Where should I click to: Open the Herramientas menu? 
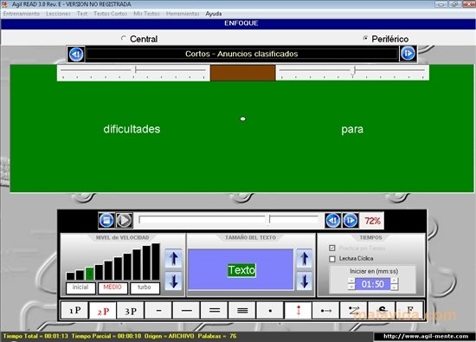tap(183, 14)
